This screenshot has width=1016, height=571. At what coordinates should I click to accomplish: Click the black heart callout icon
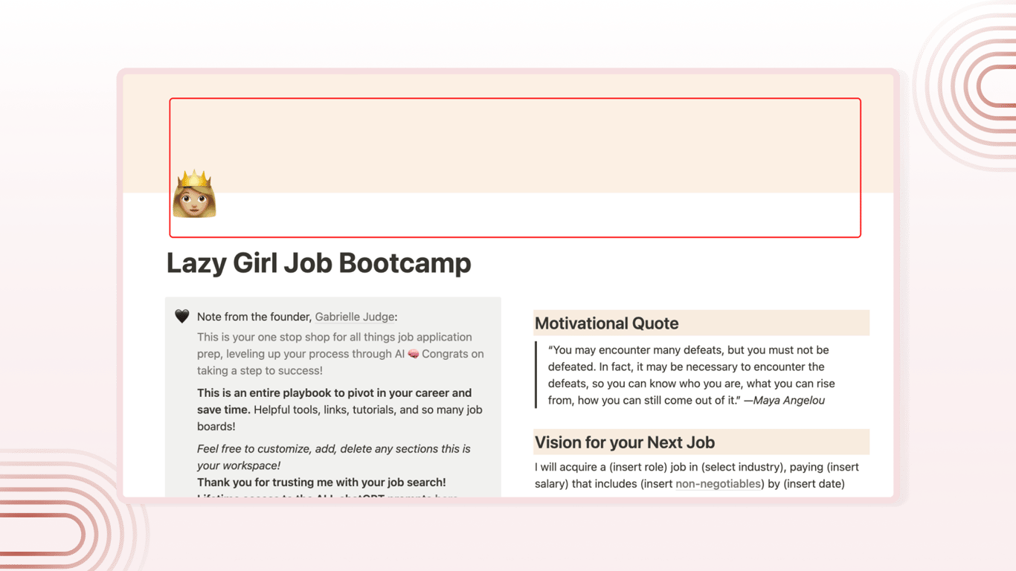tap(181, 317)
